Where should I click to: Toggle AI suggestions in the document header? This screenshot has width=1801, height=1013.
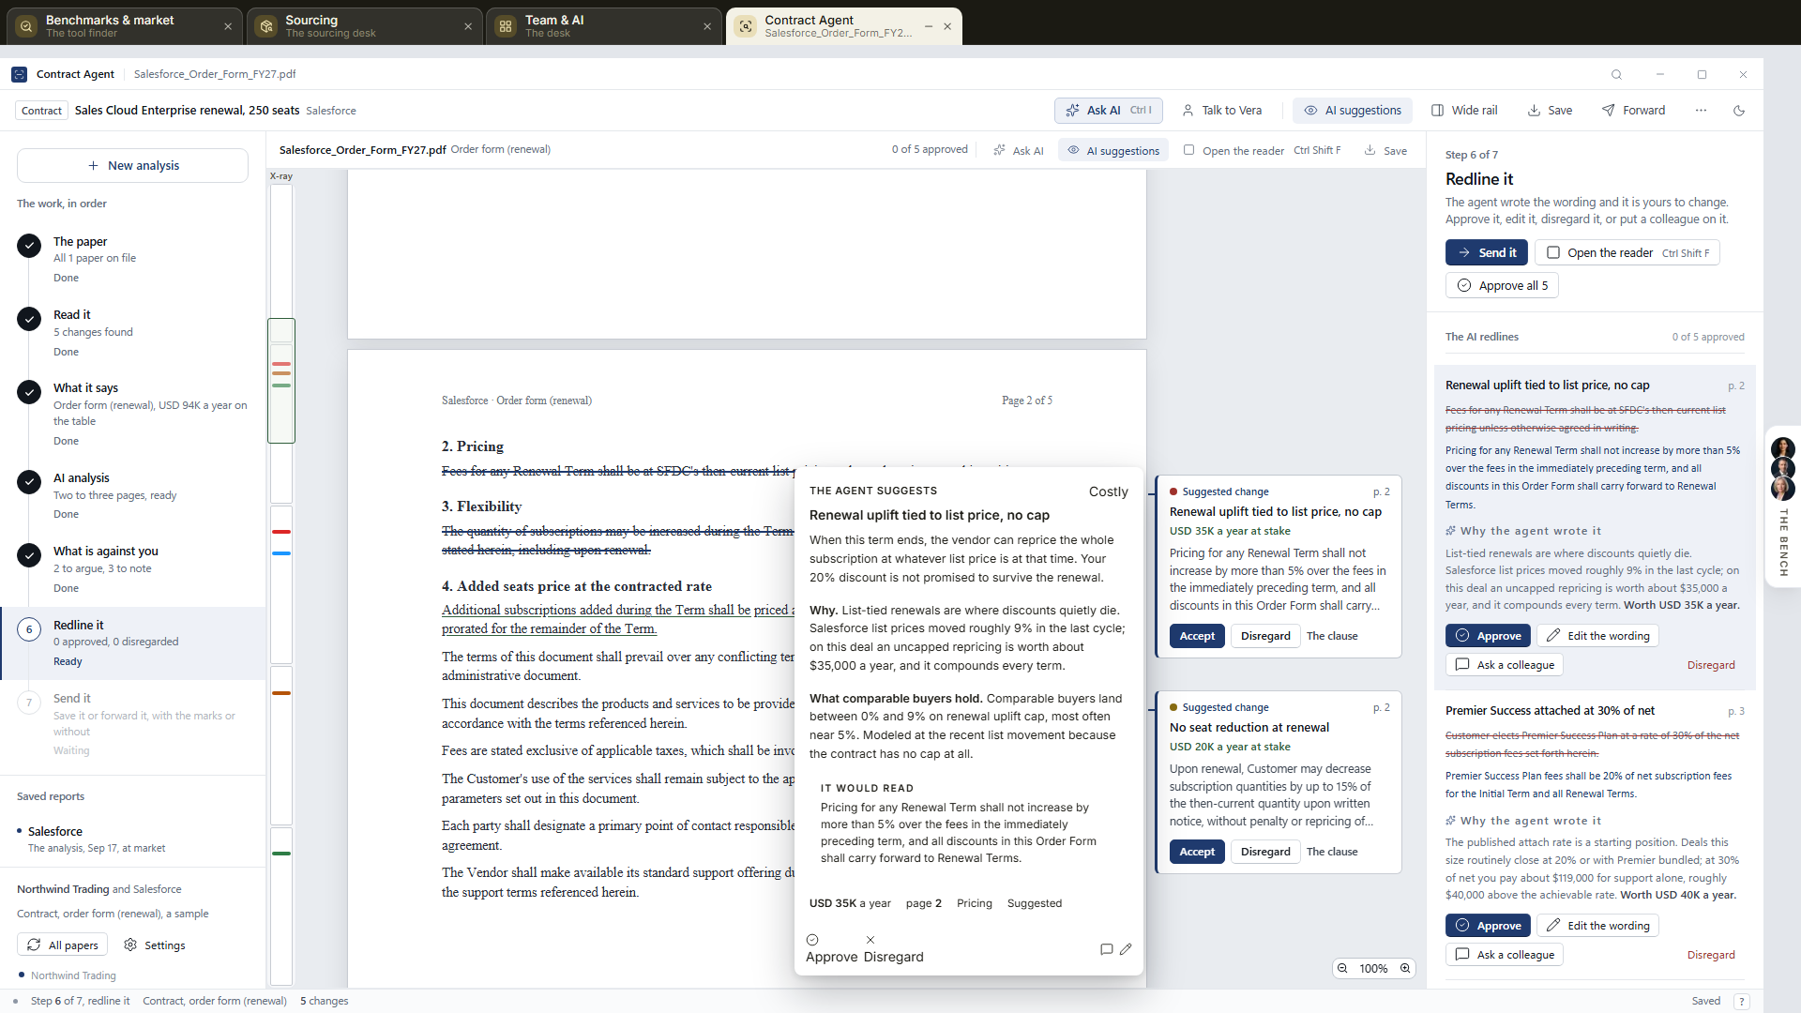(x=1113, y=150)
